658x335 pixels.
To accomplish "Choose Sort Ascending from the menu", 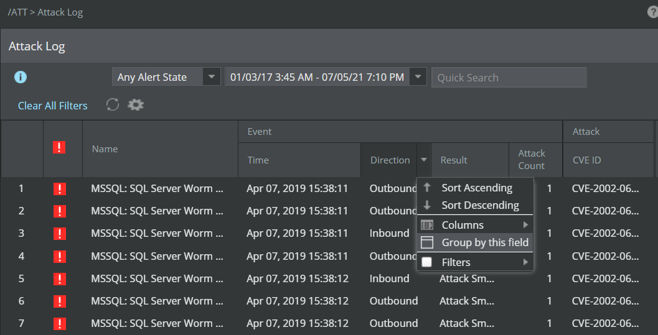I will tap(475, 188).
